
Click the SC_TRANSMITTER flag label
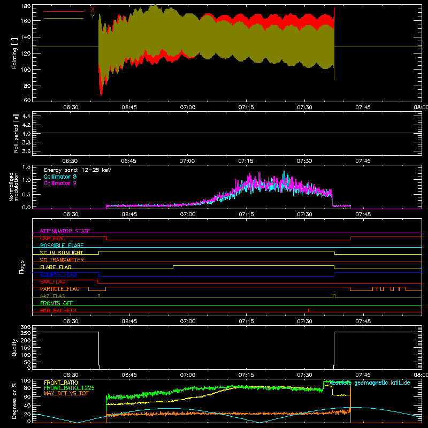(x=62, y=260)
